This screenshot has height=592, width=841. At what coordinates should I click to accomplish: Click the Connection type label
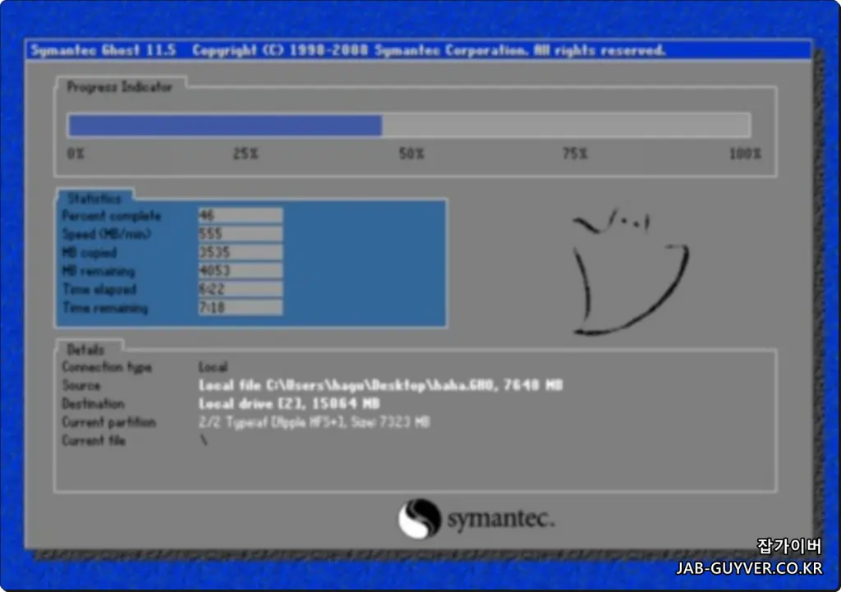coord(107,367)
